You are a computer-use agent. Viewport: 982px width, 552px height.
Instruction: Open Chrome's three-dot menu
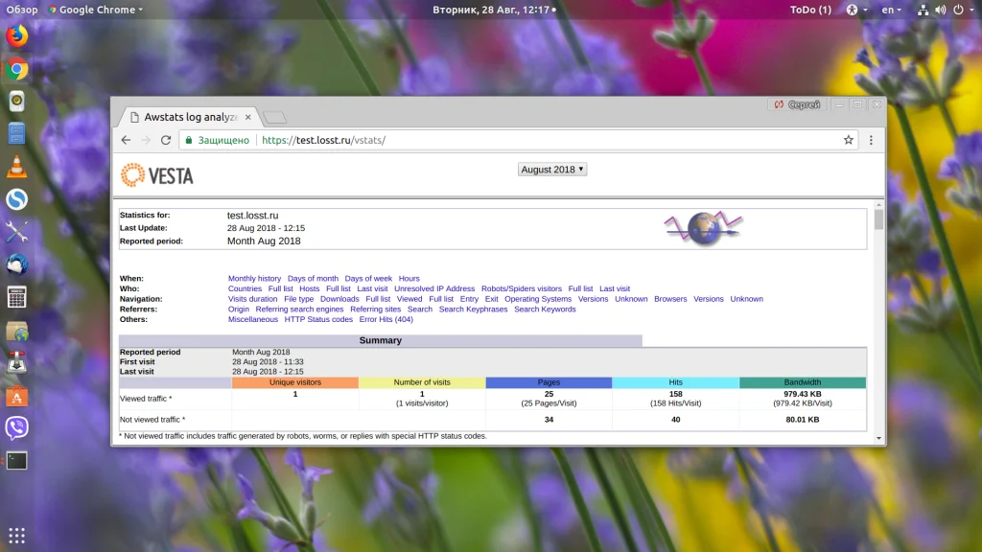click(x=871, y=140)
